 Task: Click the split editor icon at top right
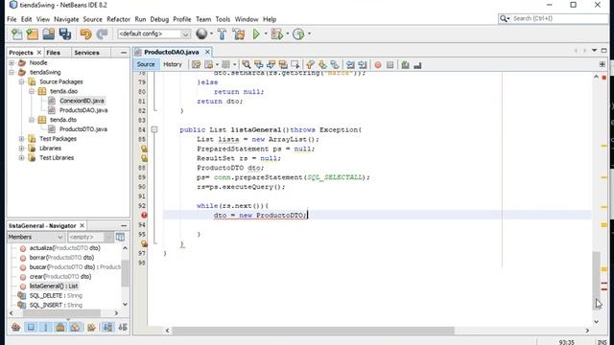coord(602,64)
